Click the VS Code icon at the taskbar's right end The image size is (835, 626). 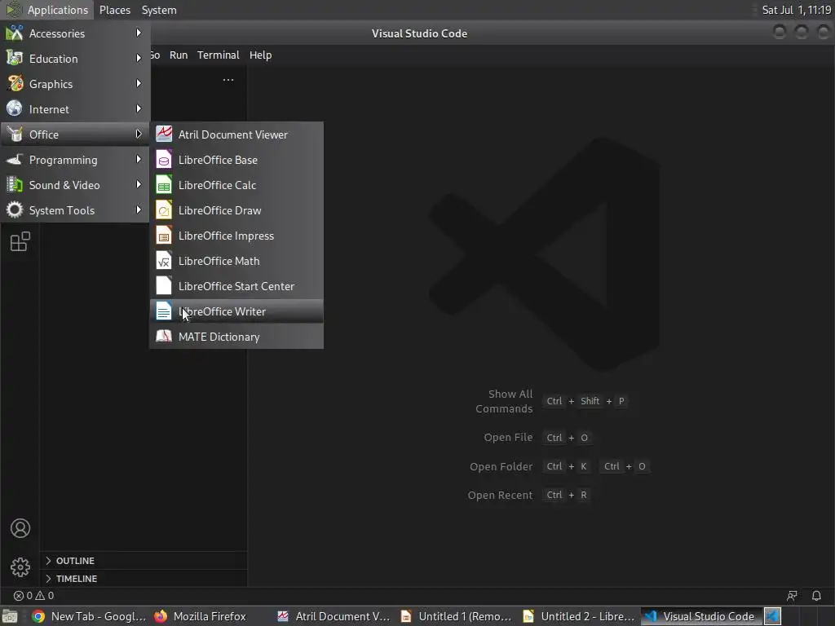point(773,616)
